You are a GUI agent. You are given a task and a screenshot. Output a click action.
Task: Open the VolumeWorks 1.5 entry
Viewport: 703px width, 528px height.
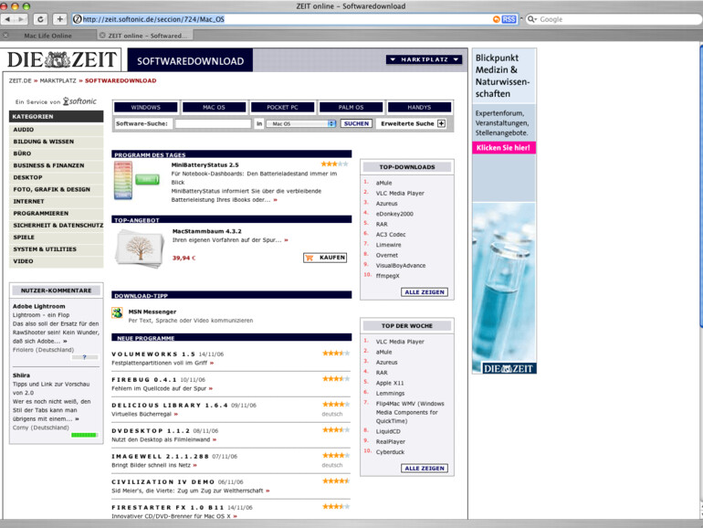click(x=153, y=354)
